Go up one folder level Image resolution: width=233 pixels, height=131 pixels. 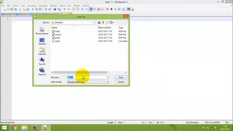(x=103, y=23)
